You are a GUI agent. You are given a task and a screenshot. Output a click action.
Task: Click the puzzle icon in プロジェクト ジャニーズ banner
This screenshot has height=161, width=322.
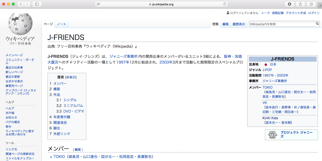coord(273,135)
